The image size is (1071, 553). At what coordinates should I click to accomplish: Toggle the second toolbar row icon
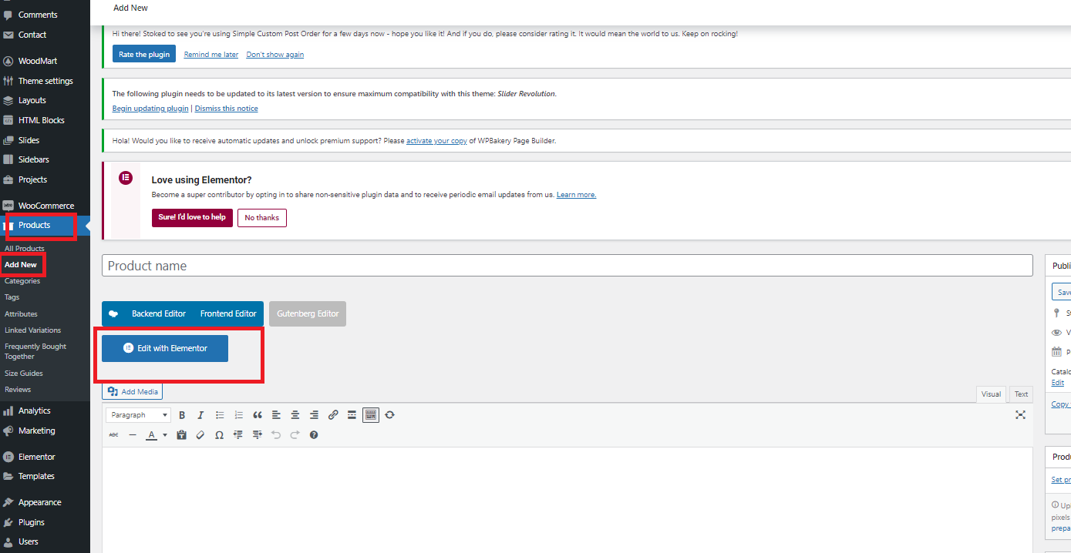tap(371, 415)
